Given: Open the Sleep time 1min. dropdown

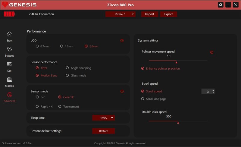Looking at the screenshot, I should 104,118.
